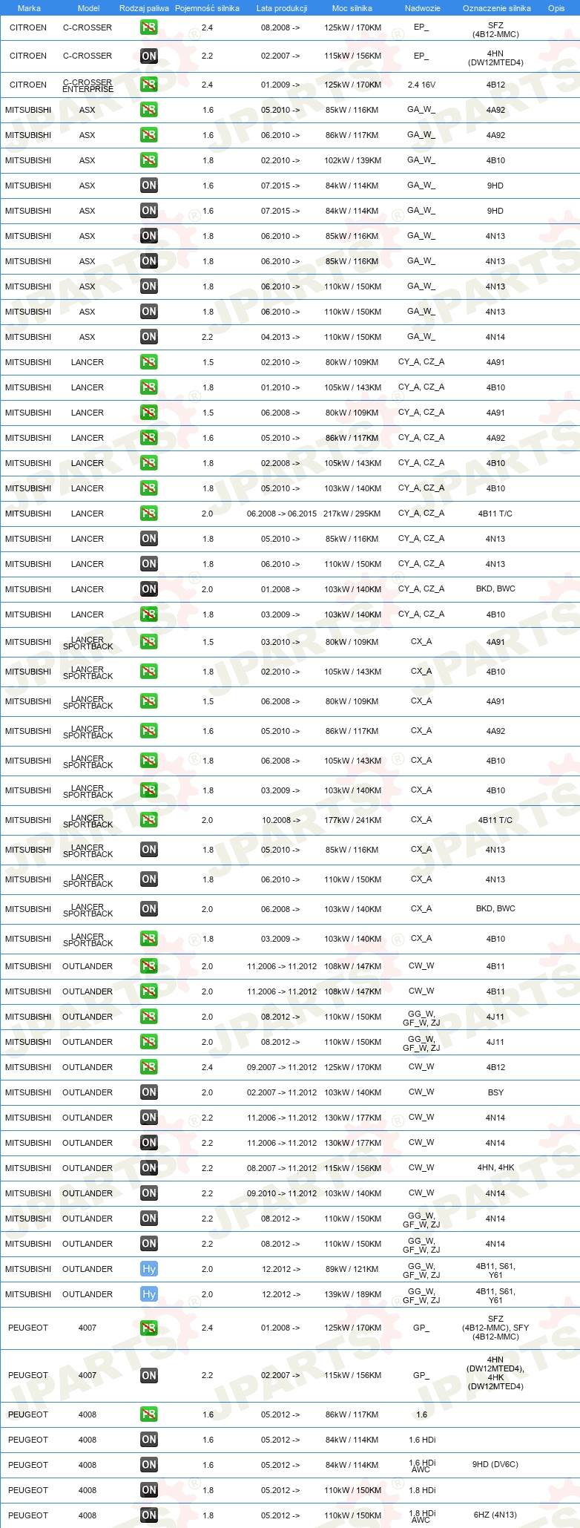Image resolution: width=580 pixels, height=1528 pixels.
Task: Click the 2.4 16V body cell
Action: tap(421, 85)
